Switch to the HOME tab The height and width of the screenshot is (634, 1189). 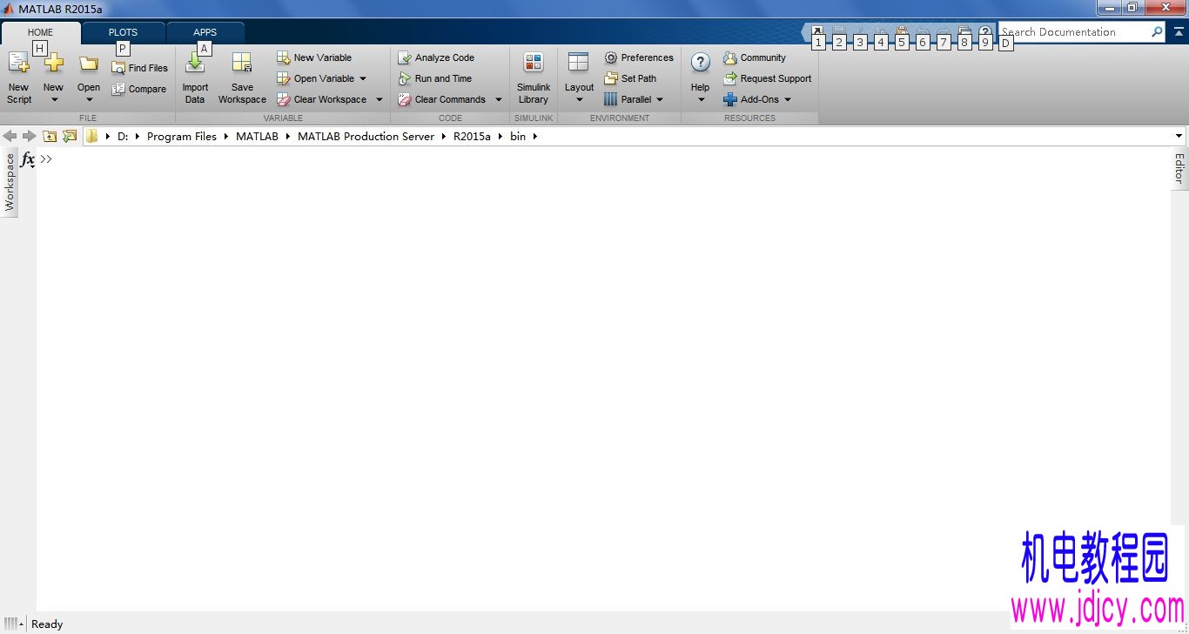[x=41, y=32]
